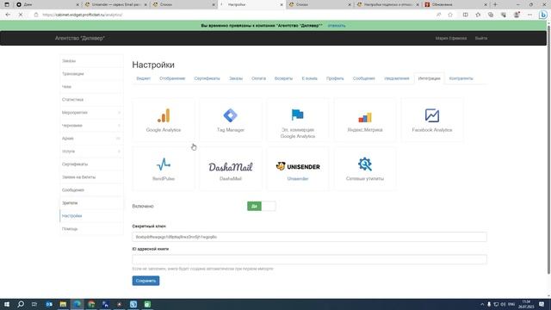Open the Bing sidebar icon
The image size is (551, 310).
(x=543, y=15)
